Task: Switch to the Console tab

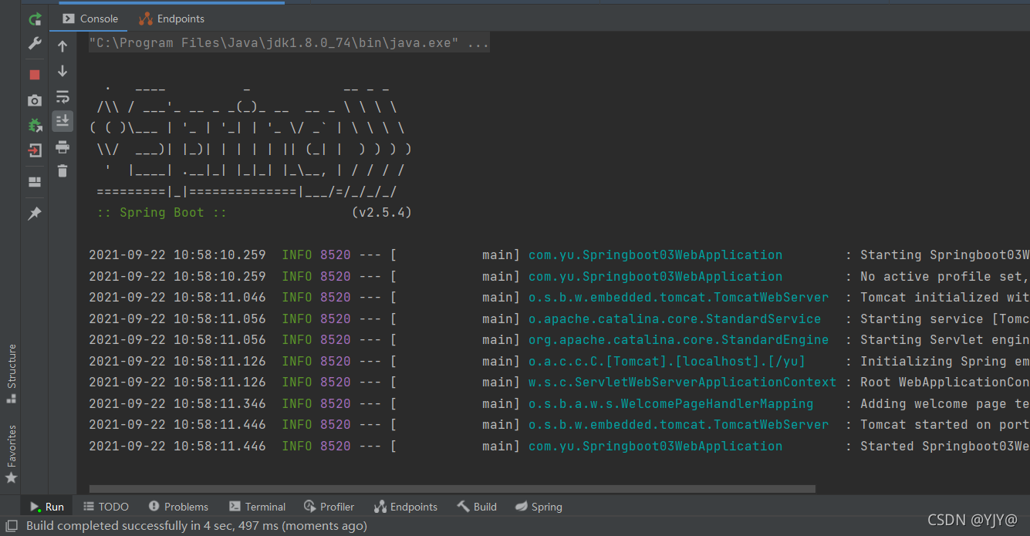Action: click(90, 19)
